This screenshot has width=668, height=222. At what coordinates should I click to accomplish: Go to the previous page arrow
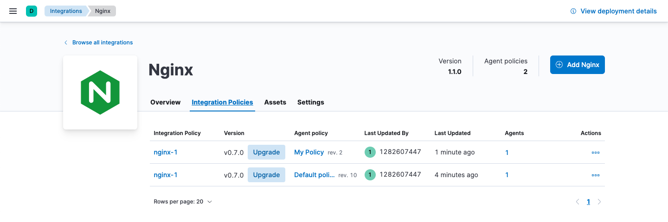tap(578, 202)
